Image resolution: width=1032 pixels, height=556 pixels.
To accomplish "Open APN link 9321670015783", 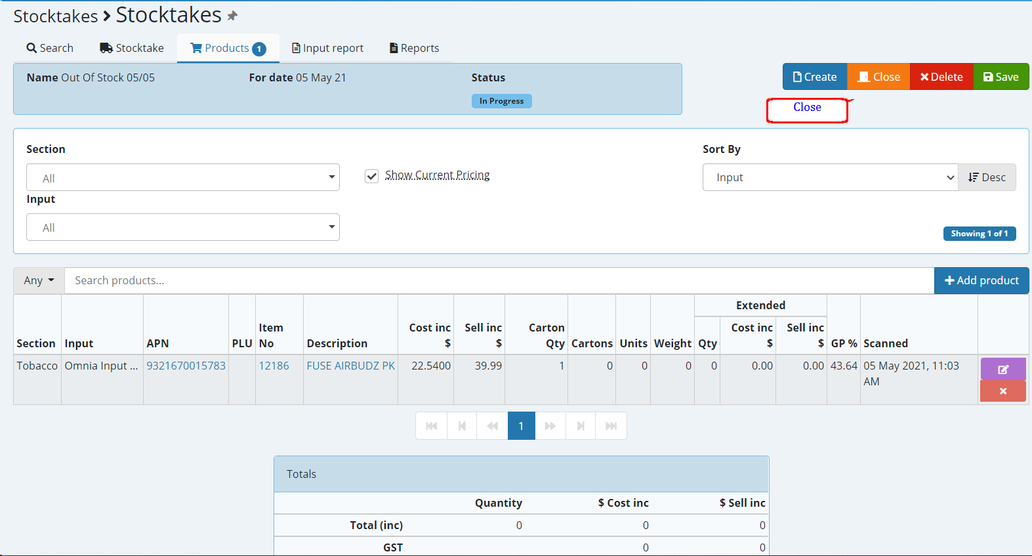I will [186, 366].
